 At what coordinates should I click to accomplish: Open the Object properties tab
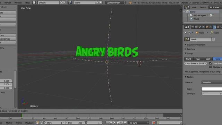pyautogui.click(x=207, y=27)
